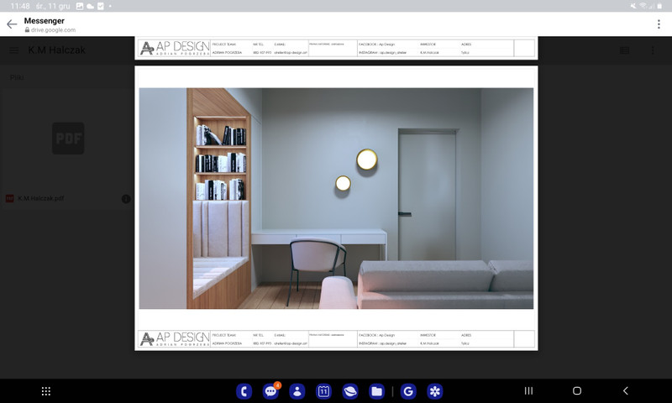Tap the drive.google.com address text
This screenshot has width=672, height=403.
54,30
